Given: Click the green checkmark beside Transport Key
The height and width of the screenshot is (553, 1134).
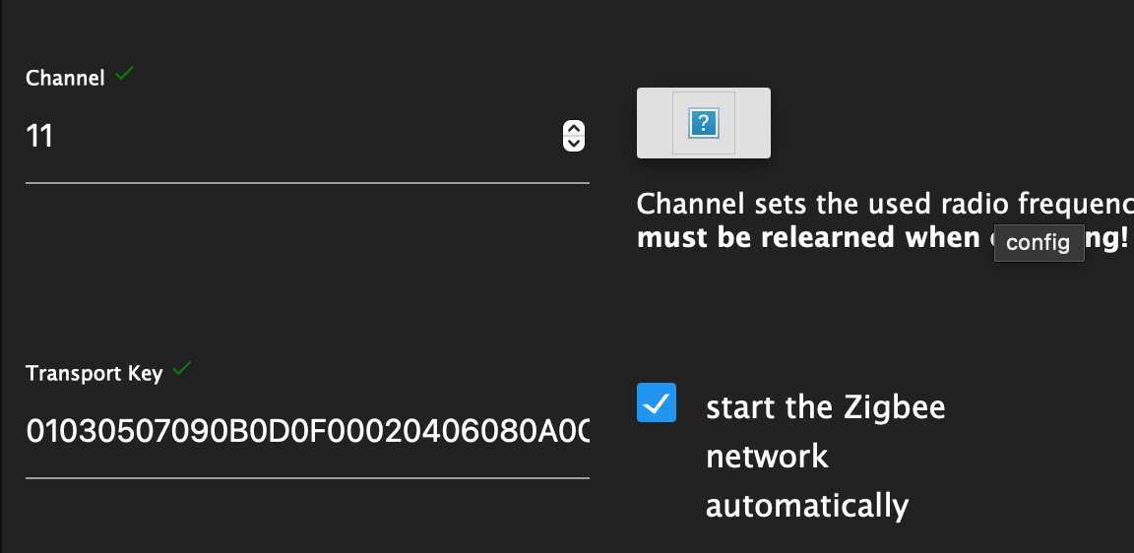Looking at the screenshot, I should pyautogui.click(x=181, y=370).
